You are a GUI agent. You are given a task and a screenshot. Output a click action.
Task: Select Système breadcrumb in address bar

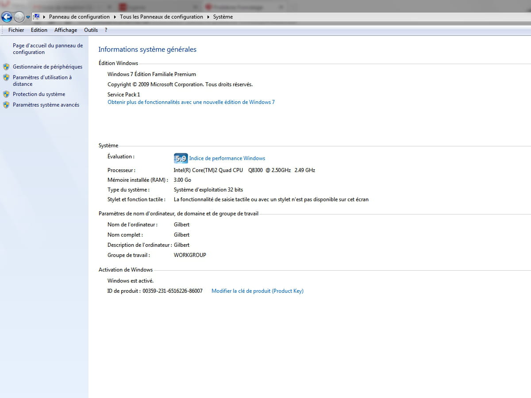(223, 17)
